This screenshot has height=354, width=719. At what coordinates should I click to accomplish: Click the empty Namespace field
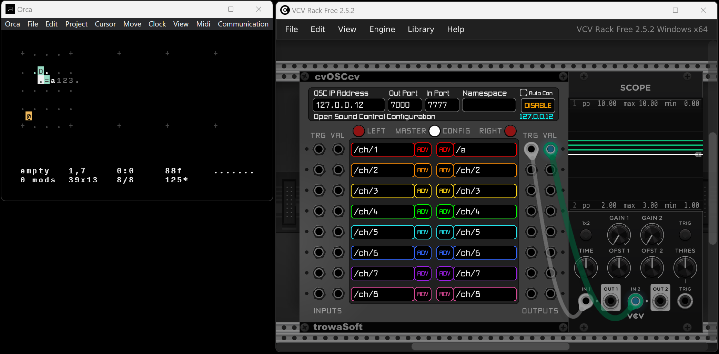point(489,105)
